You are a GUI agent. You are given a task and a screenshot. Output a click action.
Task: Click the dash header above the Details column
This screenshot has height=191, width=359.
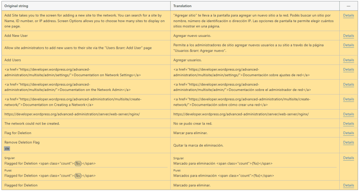point(348,6)
